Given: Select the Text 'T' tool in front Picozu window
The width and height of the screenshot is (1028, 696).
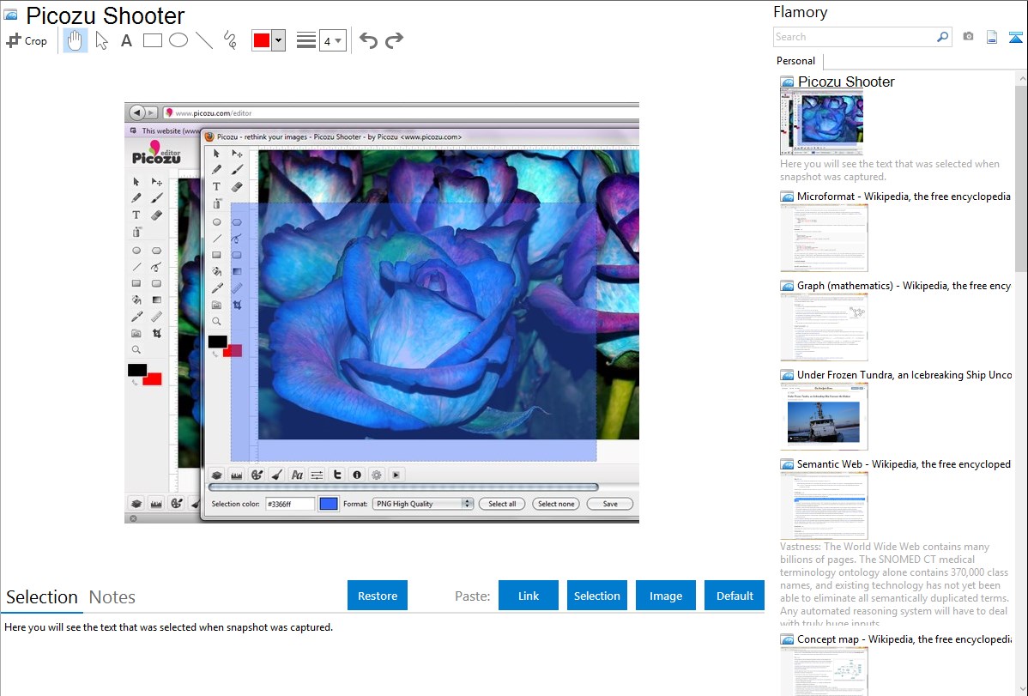Looking at the screenshot, I should (x=216, y=186).
